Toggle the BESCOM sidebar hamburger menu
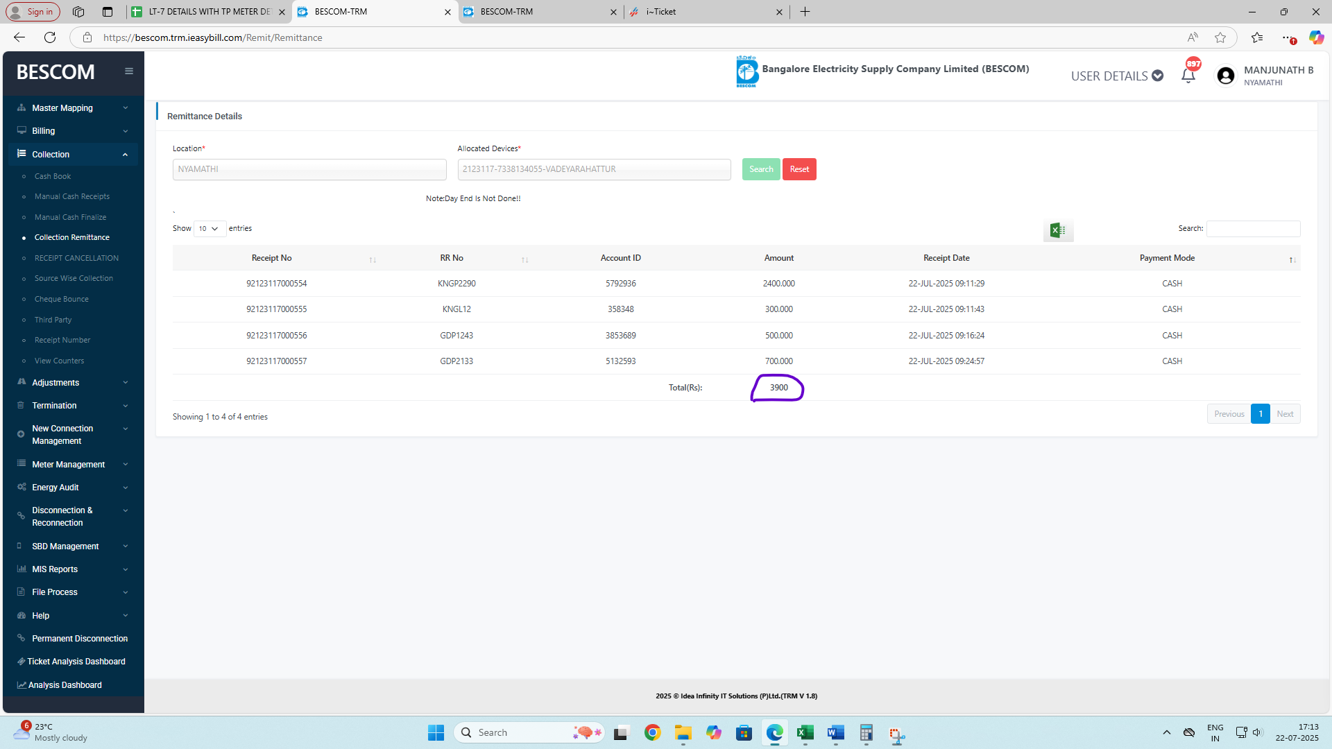 [x=129, y=71]
